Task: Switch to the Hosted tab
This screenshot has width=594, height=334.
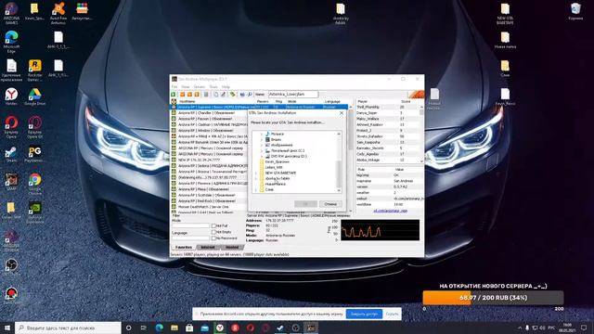Action: [232, 248]
